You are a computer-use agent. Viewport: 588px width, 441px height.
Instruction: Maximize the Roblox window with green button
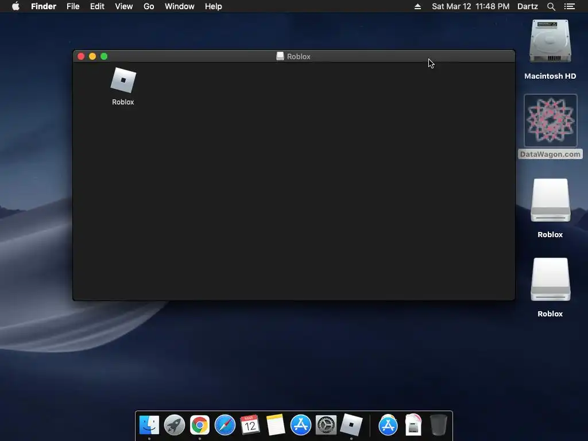[x=105, y=56]
